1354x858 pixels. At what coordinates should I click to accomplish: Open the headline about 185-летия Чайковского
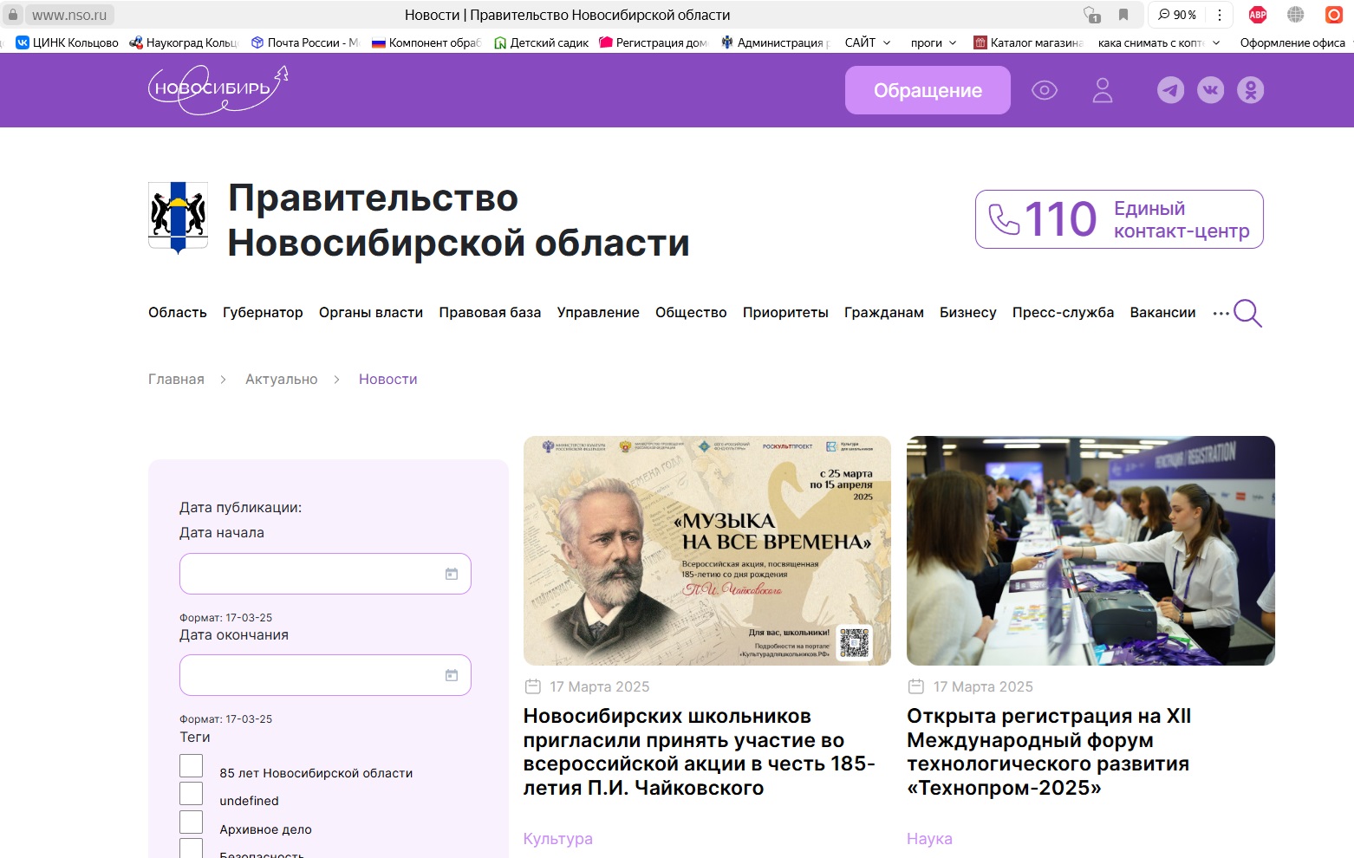(x=700, y=752)
